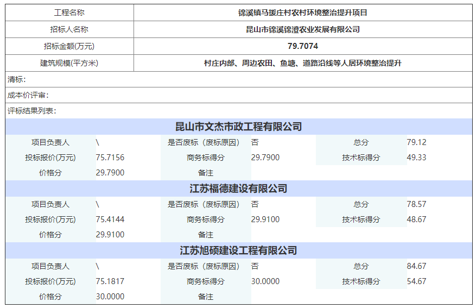Click total score value 78.57
Image resolution: width=476 pixels, height=308 pixels.
416,204
